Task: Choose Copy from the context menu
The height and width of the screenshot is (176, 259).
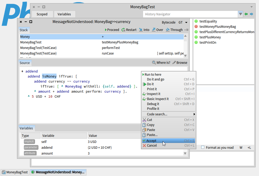Action: (x=169, y=125)
